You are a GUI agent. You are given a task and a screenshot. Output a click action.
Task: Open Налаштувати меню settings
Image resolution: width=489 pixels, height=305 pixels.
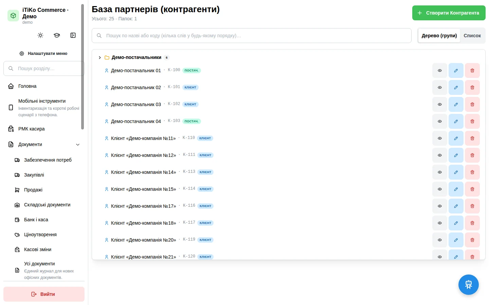pyautogui.click(x=43, y=54)
